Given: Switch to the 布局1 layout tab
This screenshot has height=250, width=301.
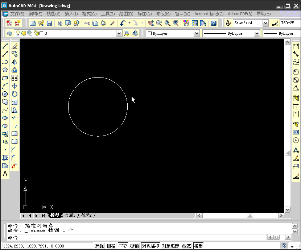Looking at the screenshot, I should tap(70, 215).
